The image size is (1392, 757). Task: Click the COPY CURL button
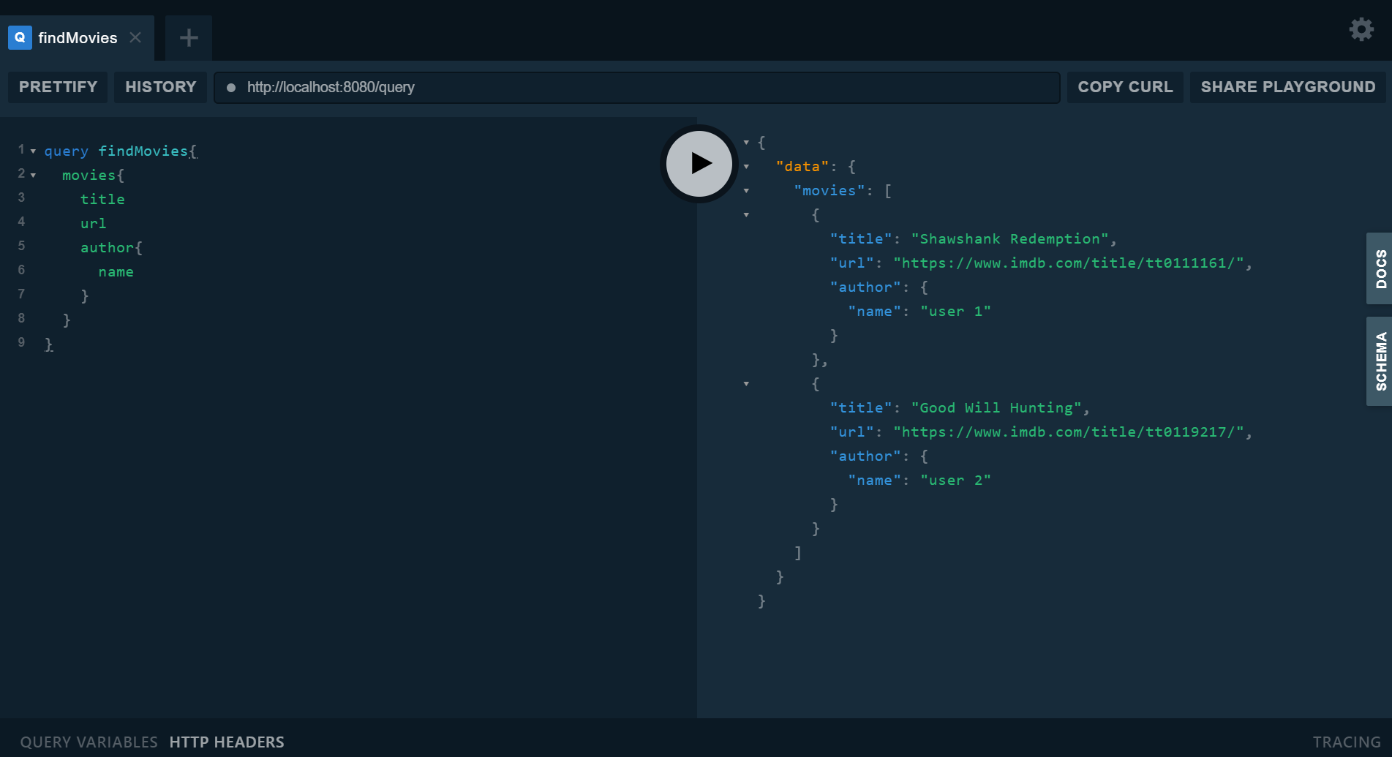[1124, 87]
